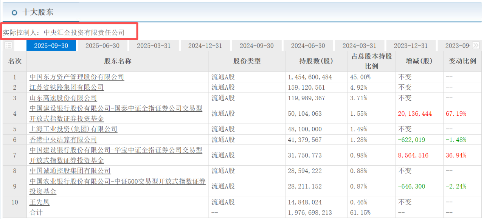Click the circle icon beside 十大股东 title

coord(14,12)
